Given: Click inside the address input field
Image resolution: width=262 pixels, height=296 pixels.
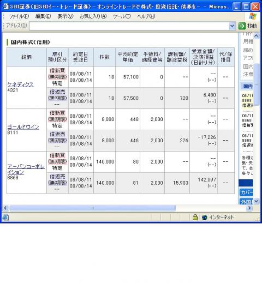Looking at the screenshot, I should (x=129, y=26).
